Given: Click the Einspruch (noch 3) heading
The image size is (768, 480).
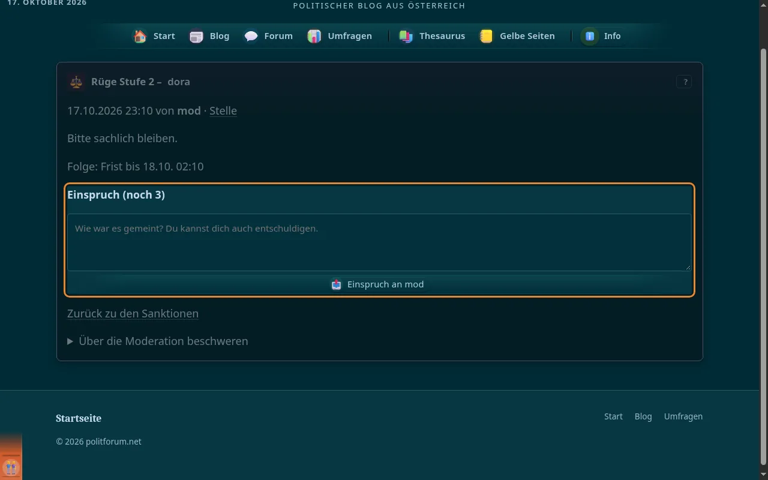Looking at the screenshot, I should pyautogui.click(x=116, y=195).
